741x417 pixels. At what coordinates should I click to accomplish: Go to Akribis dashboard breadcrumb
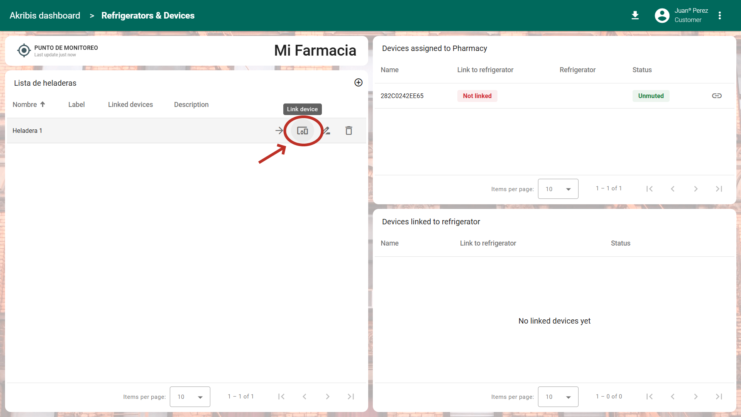click(x=45, y=15)
